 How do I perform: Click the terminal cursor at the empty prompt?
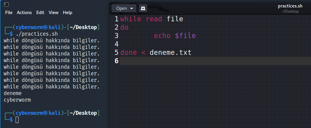tap(17, 120)
